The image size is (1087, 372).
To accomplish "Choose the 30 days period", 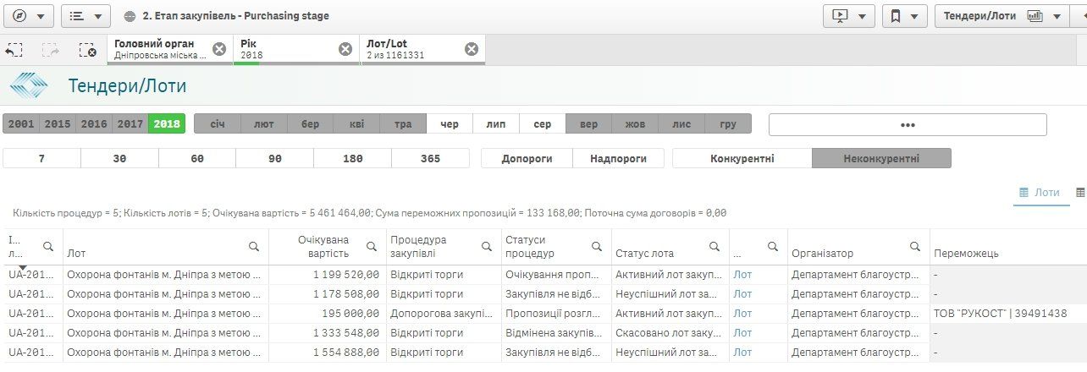I will 119,158.
